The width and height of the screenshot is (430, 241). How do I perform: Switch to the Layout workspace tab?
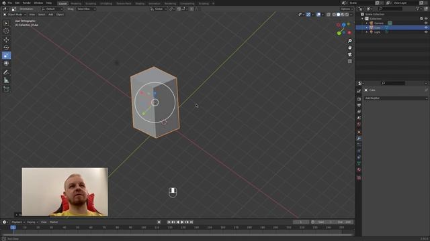point(62,3)
